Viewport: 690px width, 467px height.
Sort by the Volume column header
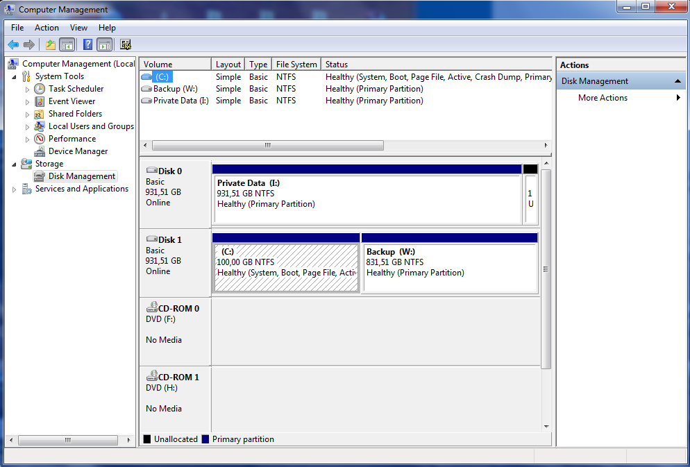tap(176, 65)
